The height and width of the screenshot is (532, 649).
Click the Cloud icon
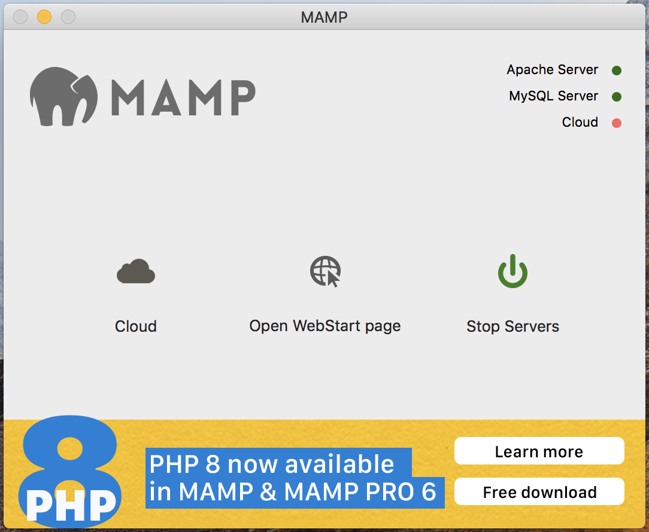pyautogui.click(x=136, y=271)
